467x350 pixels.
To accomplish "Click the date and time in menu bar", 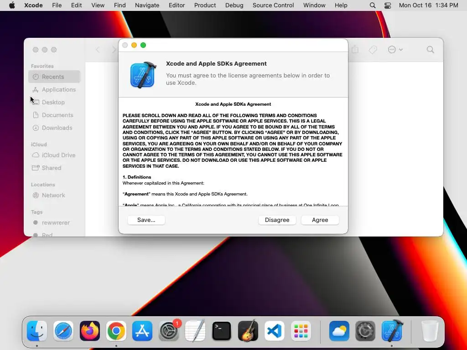I will [428, 5].
